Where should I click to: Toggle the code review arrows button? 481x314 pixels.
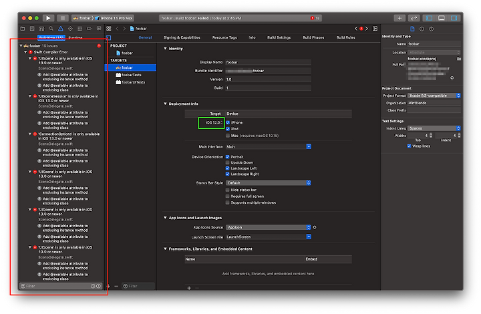click(x=414, y=18)
